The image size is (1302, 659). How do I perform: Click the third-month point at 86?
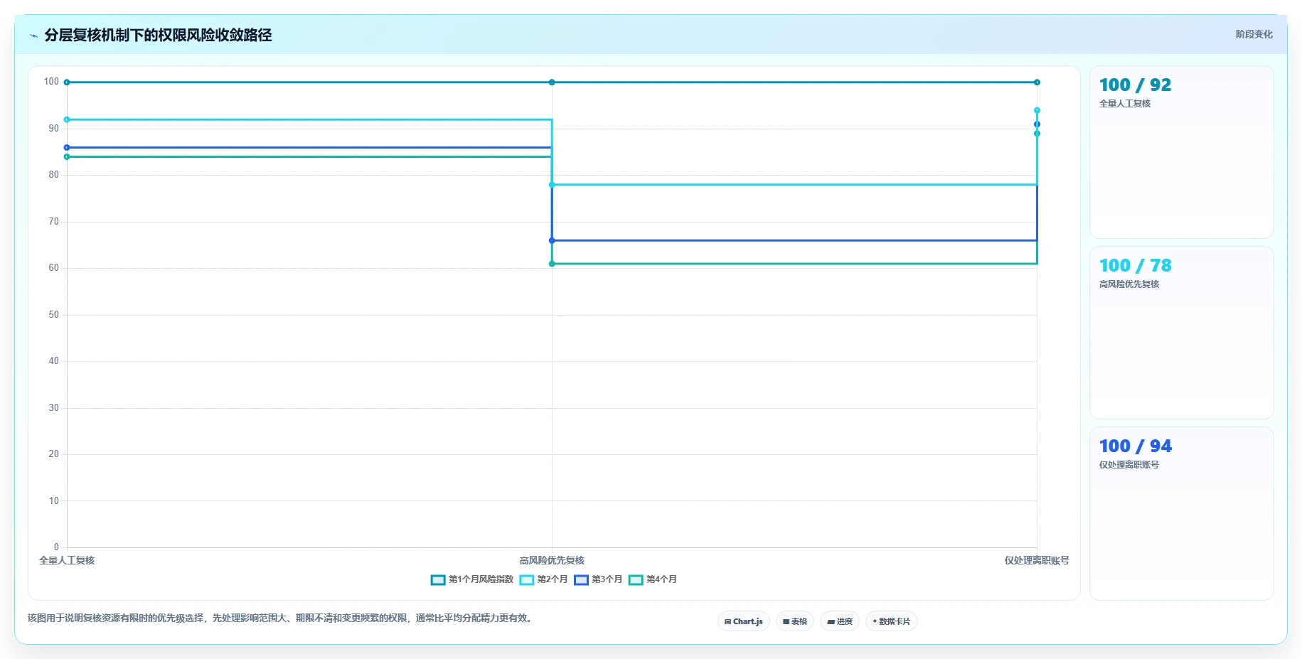[x=67, y=147]
